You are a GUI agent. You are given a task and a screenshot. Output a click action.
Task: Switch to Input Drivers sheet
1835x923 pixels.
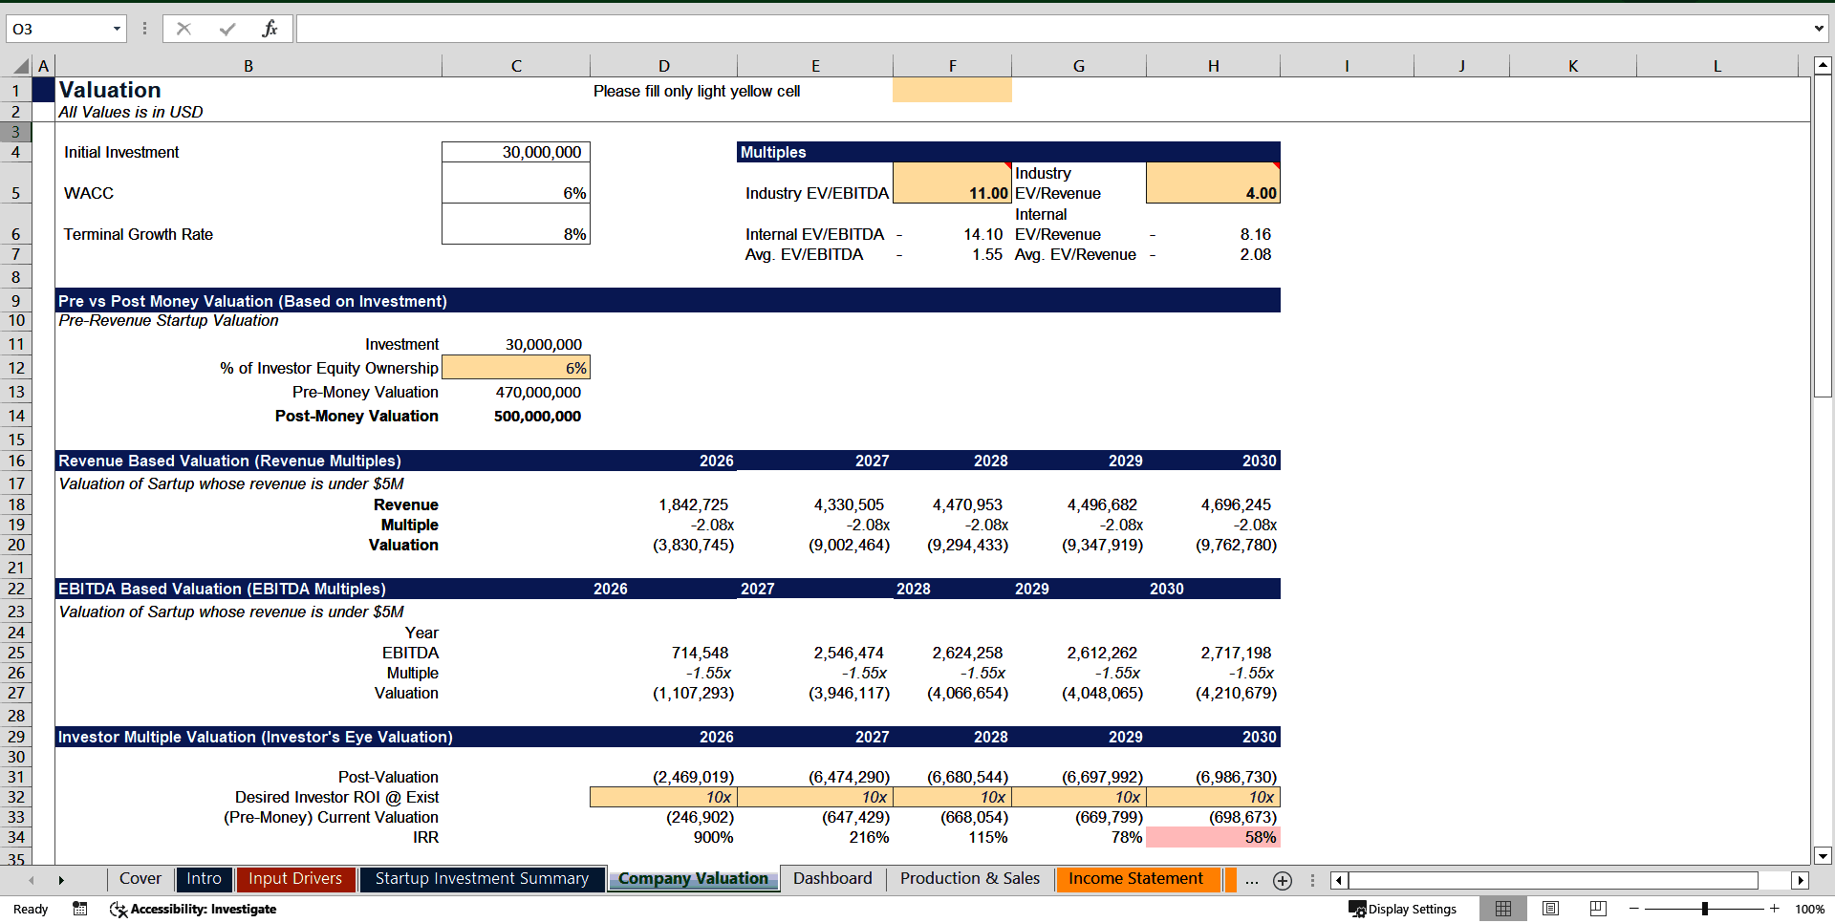tap(295, 879)
